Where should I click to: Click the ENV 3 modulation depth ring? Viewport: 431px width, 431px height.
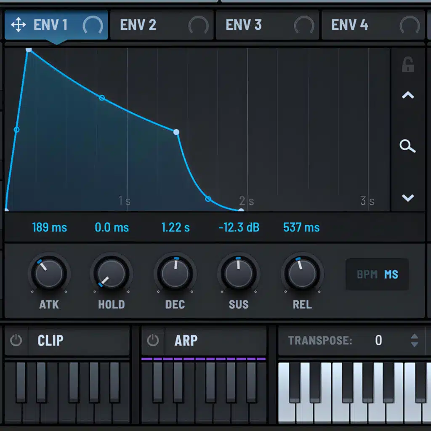point(304,26)
